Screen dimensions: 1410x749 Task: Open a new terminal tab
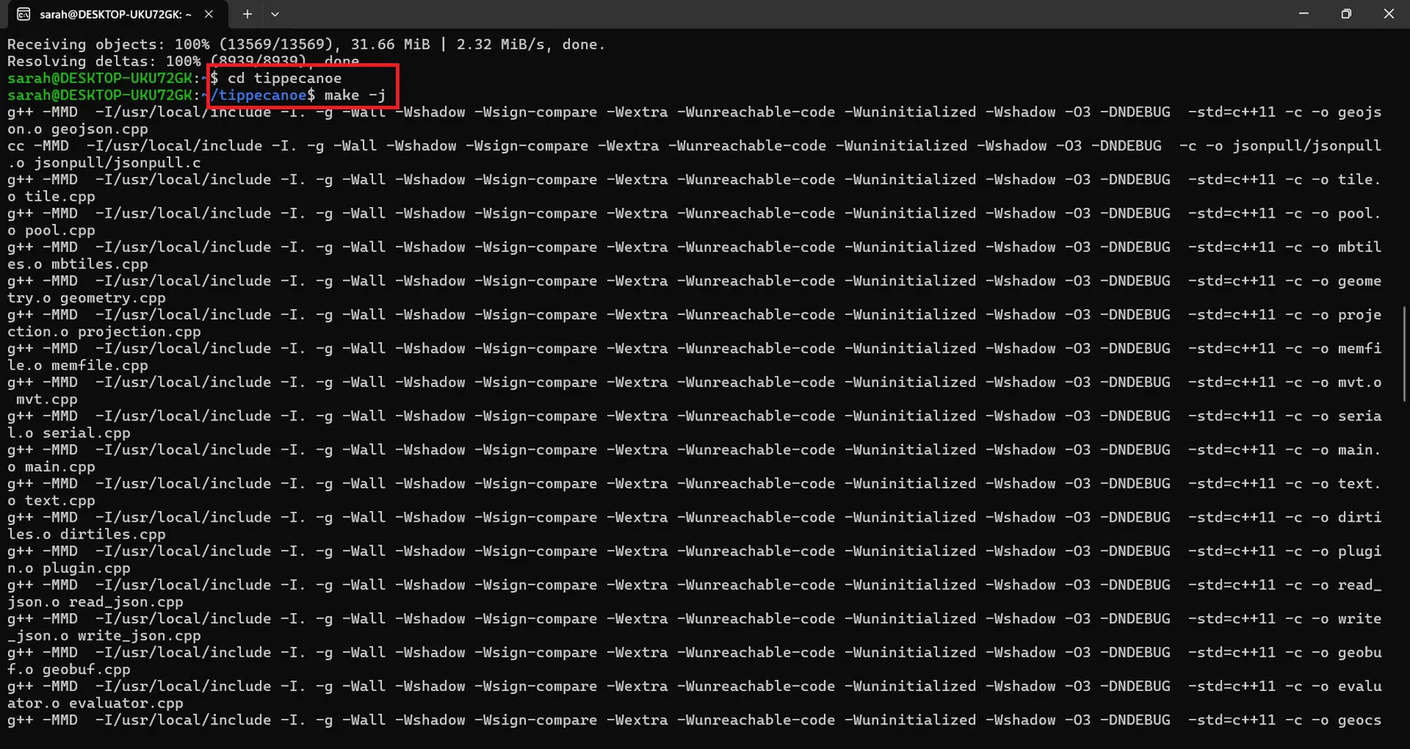(x=248, y=14)
